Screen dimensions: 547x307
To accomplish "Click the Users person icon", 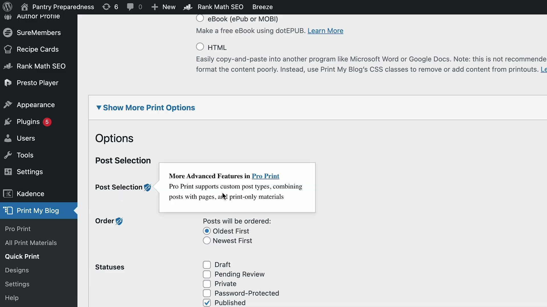I will coord(8,138).
